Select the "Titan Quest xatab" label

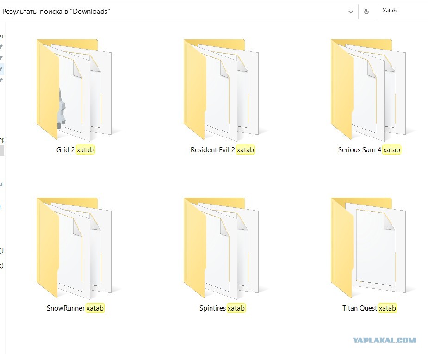pyautogui.click(x=369, y=308)
